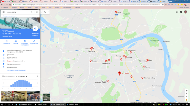This screenshot has width=190, height=106.
Task: Toggle the satellite view thumbnail
Action: point(46,97)
